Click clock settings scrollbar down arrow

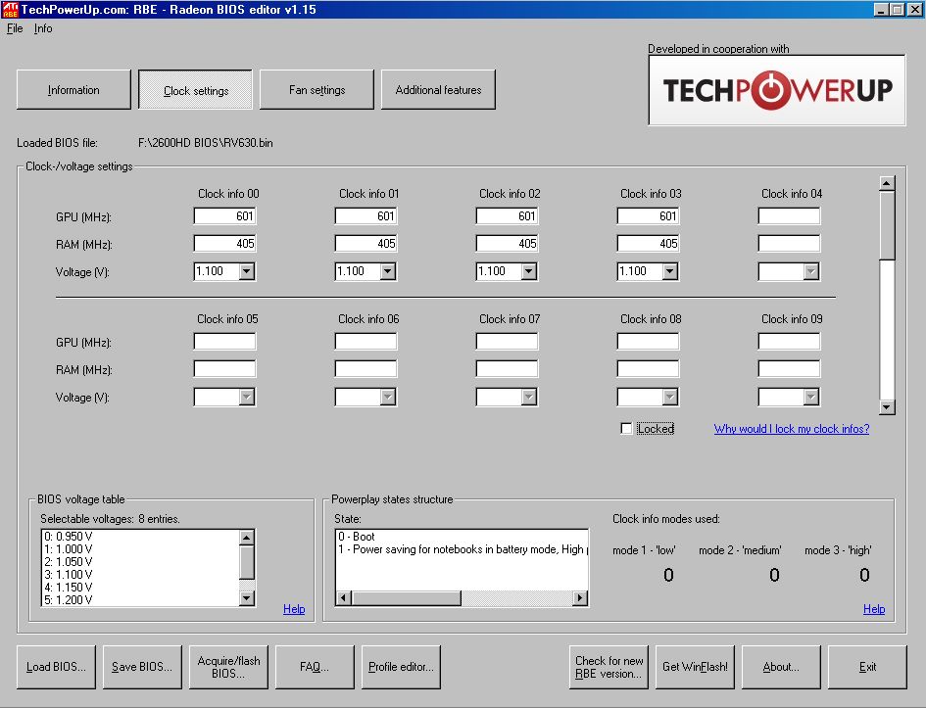(x=887, y=407)
